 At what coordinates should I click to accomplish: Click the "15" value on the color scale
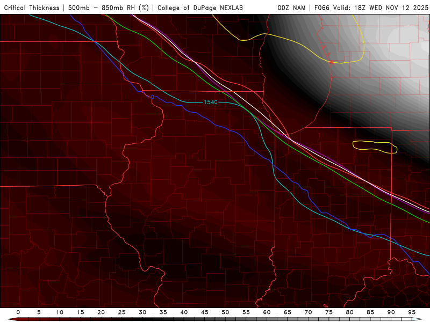click(x=80, y=312)
